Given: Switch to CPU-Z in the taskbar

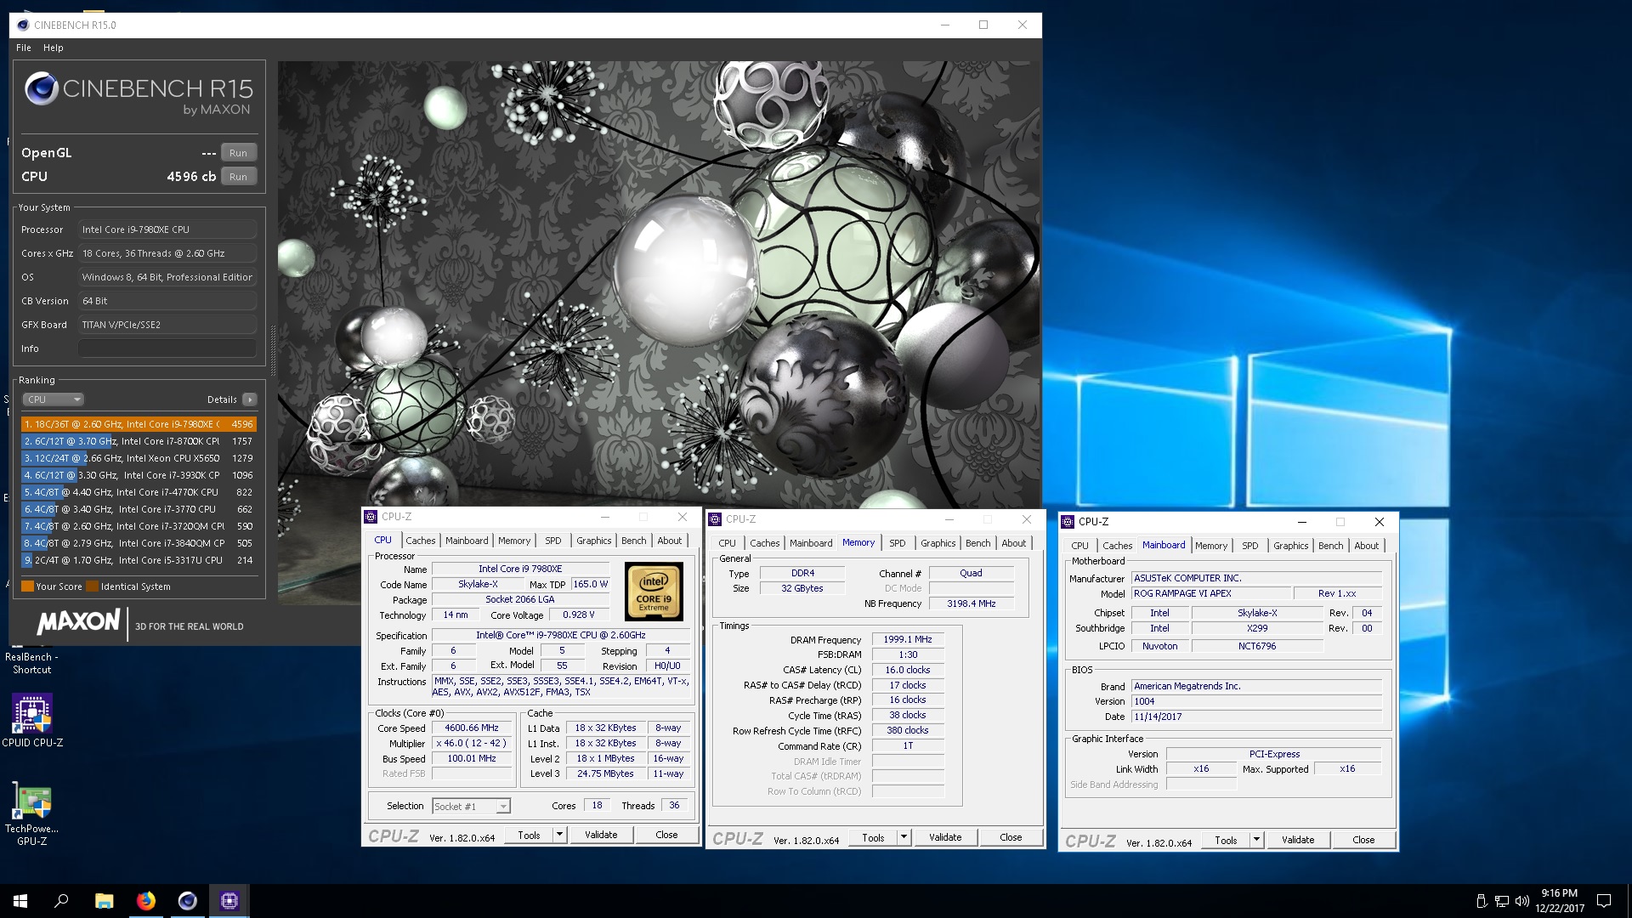Looking at the screenshot, I should click(x=229, y=901).
